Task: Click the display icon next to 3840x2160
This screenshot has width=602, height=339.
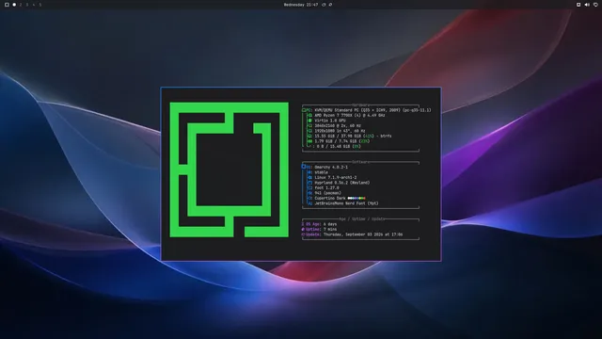Action: coord(310,125)
